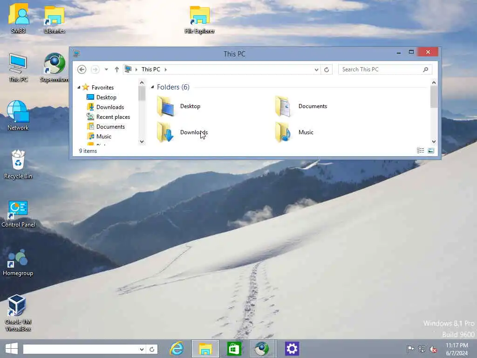Select the This PC desktop icon
The height and width of the screenshot is (358, 477).
click(x=18, y=67)
